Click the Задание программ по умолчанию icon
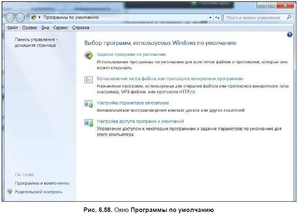This screenshot has width=298, height=214. pos(89,55)
